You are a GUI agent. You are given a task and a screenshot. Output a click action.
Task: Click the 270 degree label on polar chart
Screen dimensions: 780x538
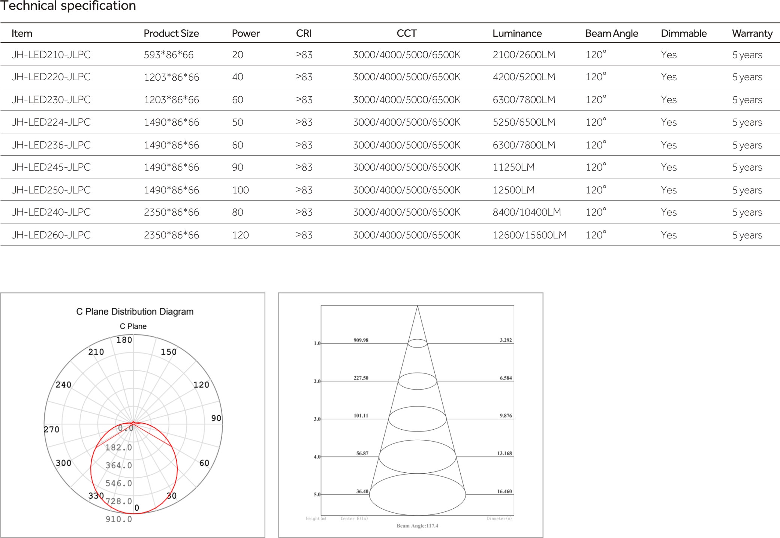pyautogui.click(x=52, y=429)
